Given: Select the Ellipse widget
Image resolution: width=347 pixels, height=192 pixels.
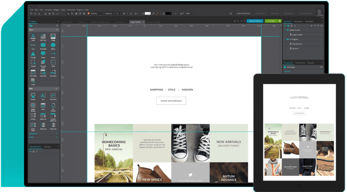Looking at the screenshot, I should coord(53,46).
